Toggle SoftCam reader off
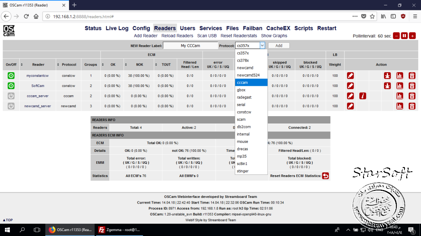The image size is (421, 236). [11, 86]
